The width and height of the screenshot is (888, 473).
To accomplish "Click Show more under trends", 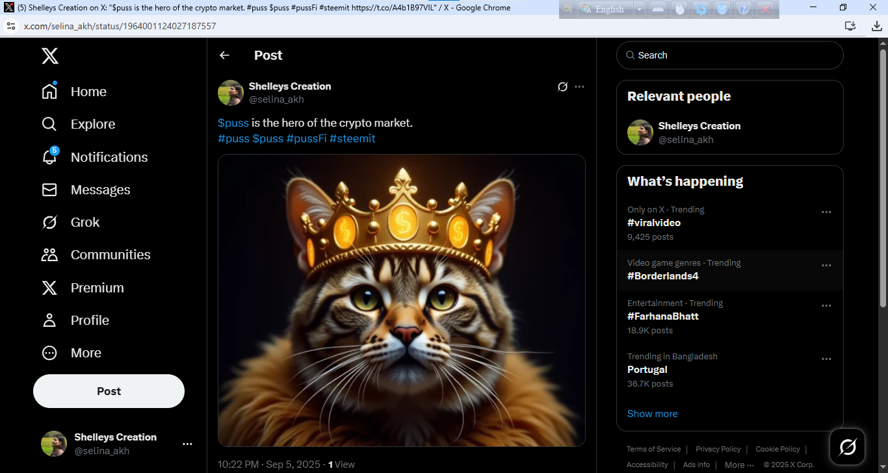I will [x=652, y=414].
